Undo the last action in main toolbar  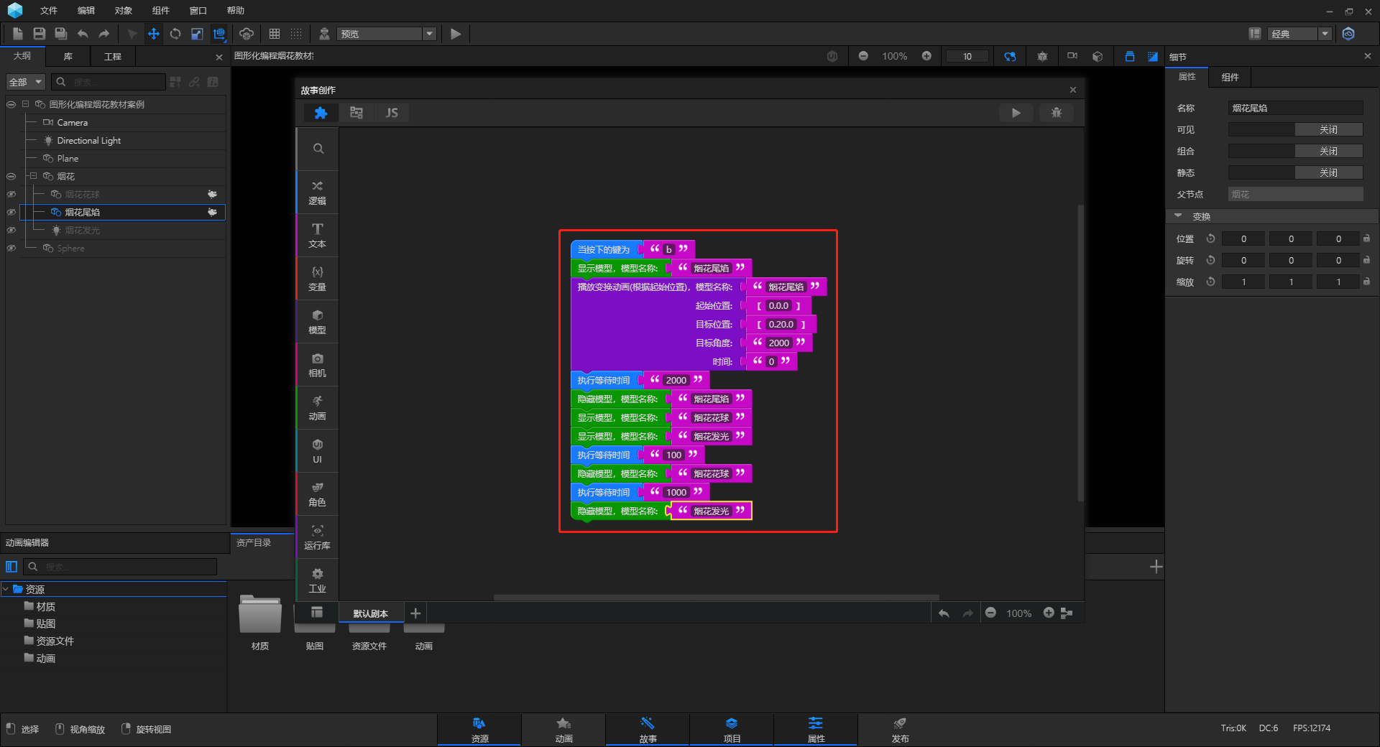pyautogui.click(x=83, y=34)
